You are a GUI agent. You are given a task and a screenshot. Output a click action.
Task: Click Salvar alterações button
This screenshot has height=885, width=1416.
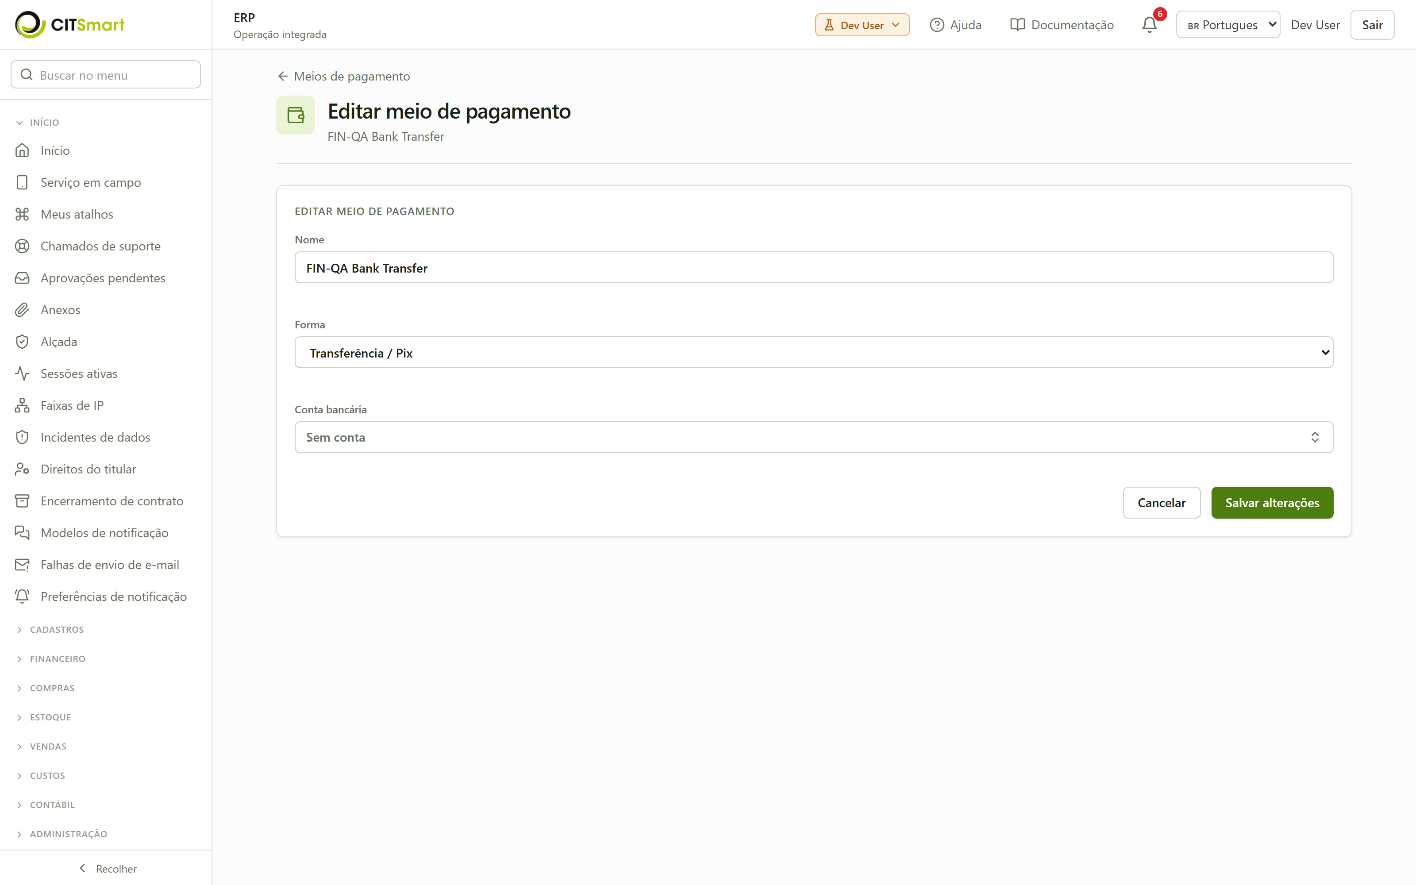[1272, 503]
